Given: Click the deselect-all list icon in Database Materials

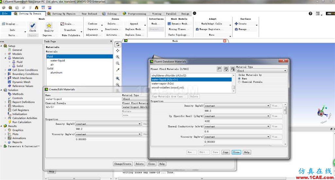Looking at the screenshot, I should coord(233,69).
